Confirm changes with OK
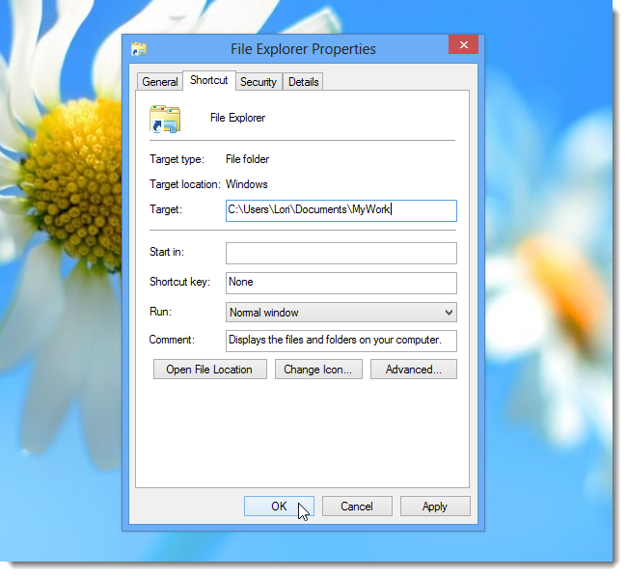The image size is (627, 576). (x=279, y=507)
